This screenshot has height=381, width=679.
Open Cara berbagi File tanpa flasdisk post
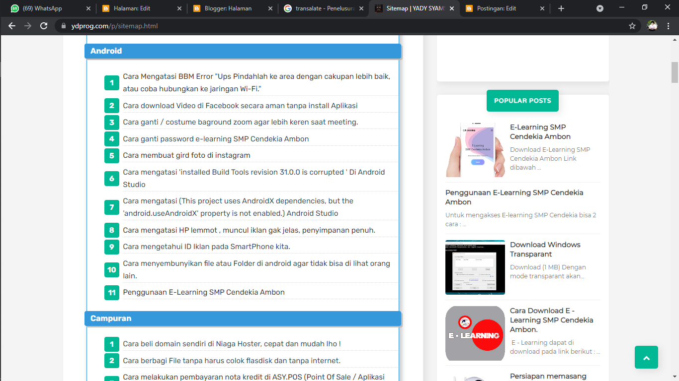click(x=232, y=361)
